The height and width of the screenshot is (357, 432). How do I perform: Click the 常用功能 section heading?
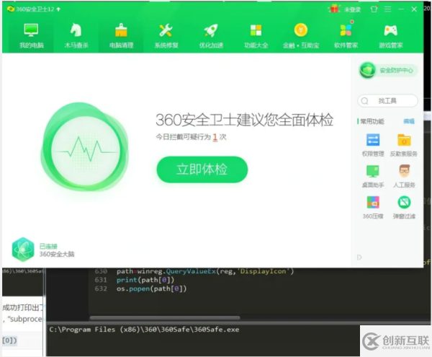[x=372, y=121]
